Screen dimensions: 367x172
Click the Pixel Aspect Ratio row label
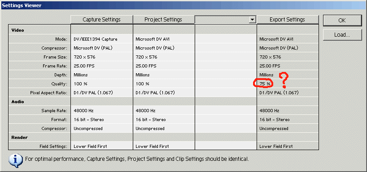pyautogui.click(x=49, y=93)
